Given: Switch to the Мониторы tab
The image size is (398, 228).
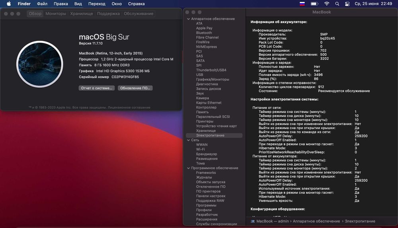Looking at the screenshot, I should (x=56, y=14).
